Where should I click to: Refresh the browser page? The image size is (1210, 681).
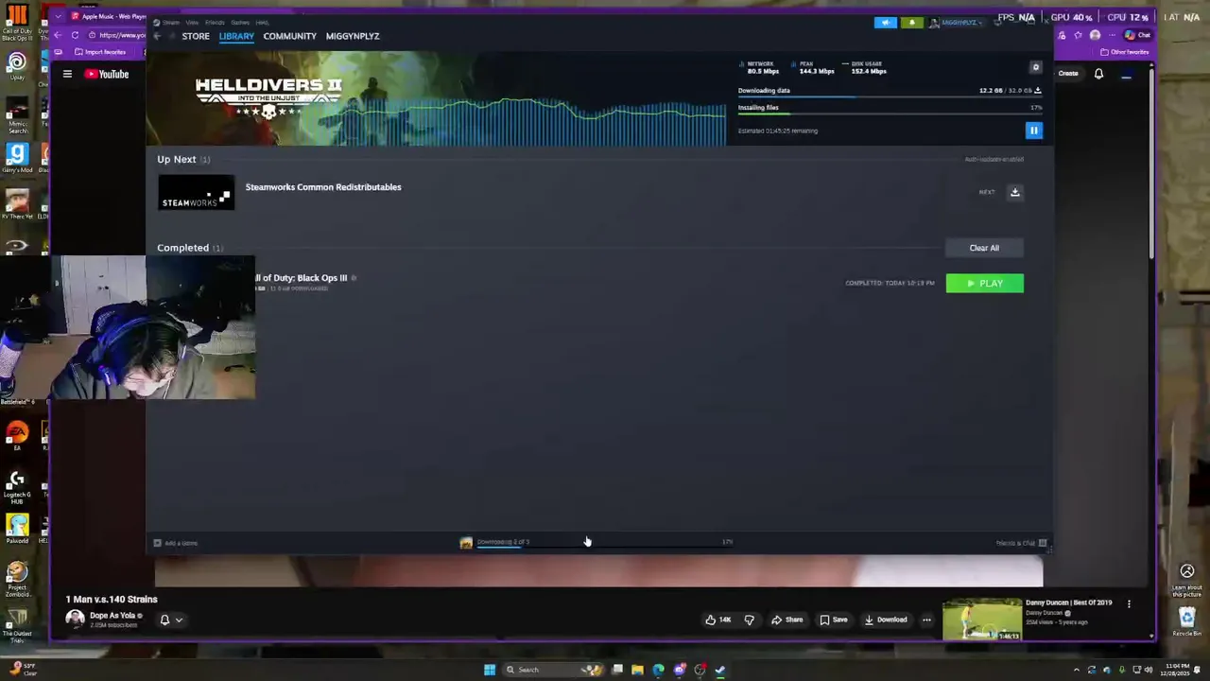75,35
